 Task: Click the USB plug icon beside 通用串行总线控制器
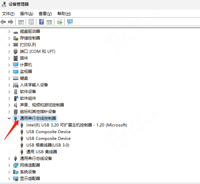coord(16,118)
